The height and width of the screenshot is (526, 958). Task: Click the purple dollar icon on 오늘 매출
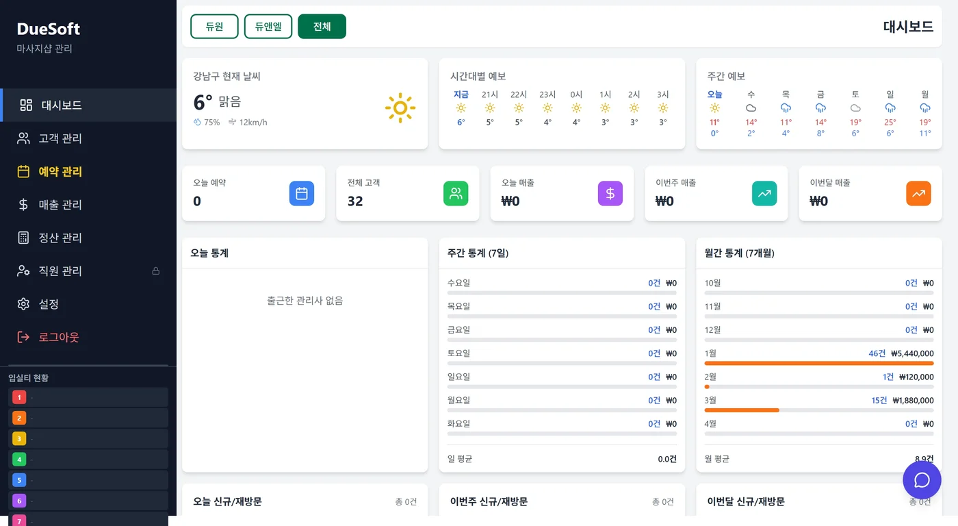click(x=610, y=193)
